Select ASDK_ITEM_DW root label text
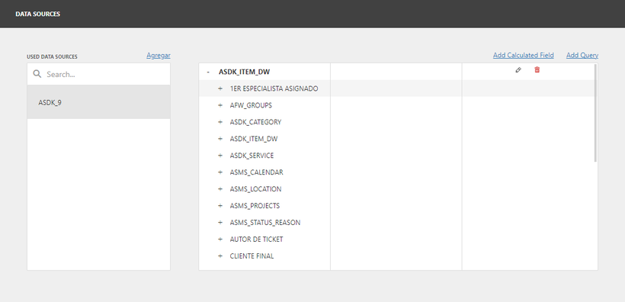The height and width of the screenshot is (302, 625). coord(244,72)
